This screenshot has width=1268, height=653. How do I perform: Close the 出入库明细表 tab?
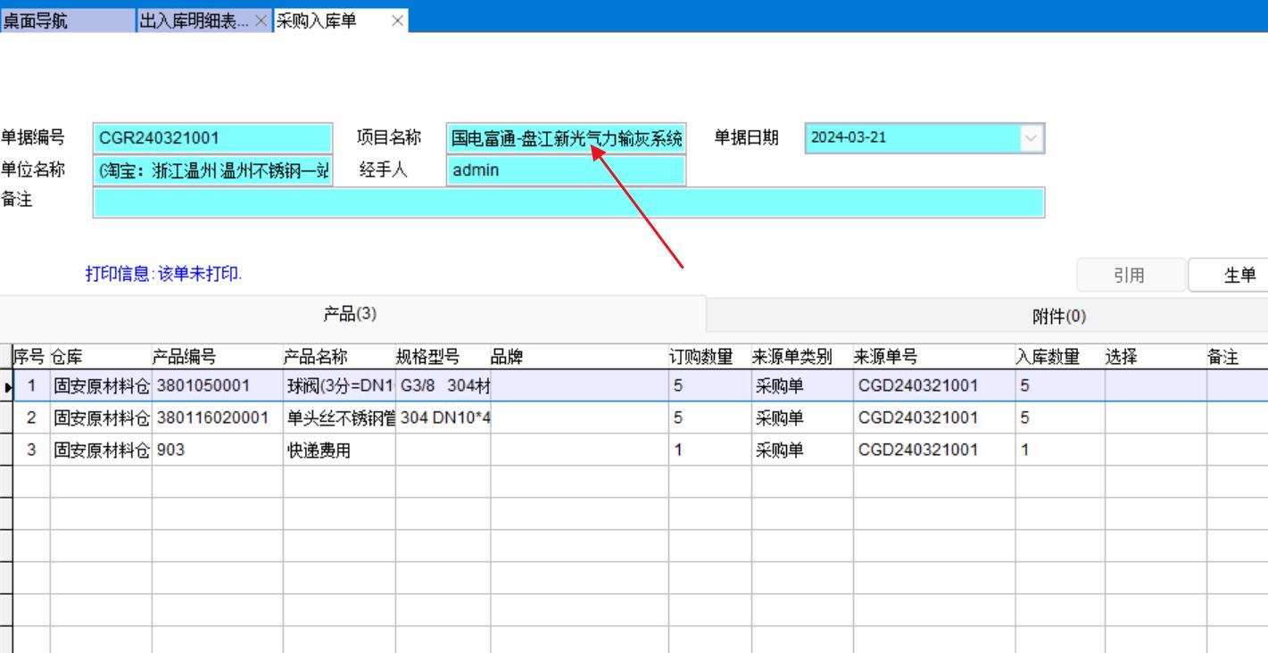pyautogui.click(x=260, y=21)
